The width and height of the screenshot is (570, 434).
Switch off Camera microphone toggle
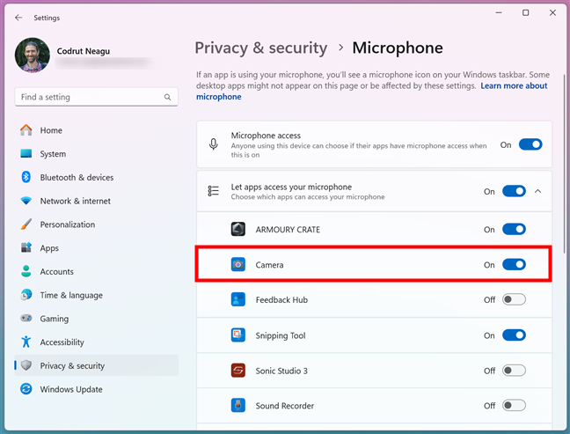(514, 264)
